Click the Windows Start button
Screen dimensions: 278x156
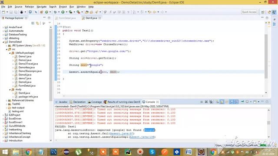tap(5, 152)
